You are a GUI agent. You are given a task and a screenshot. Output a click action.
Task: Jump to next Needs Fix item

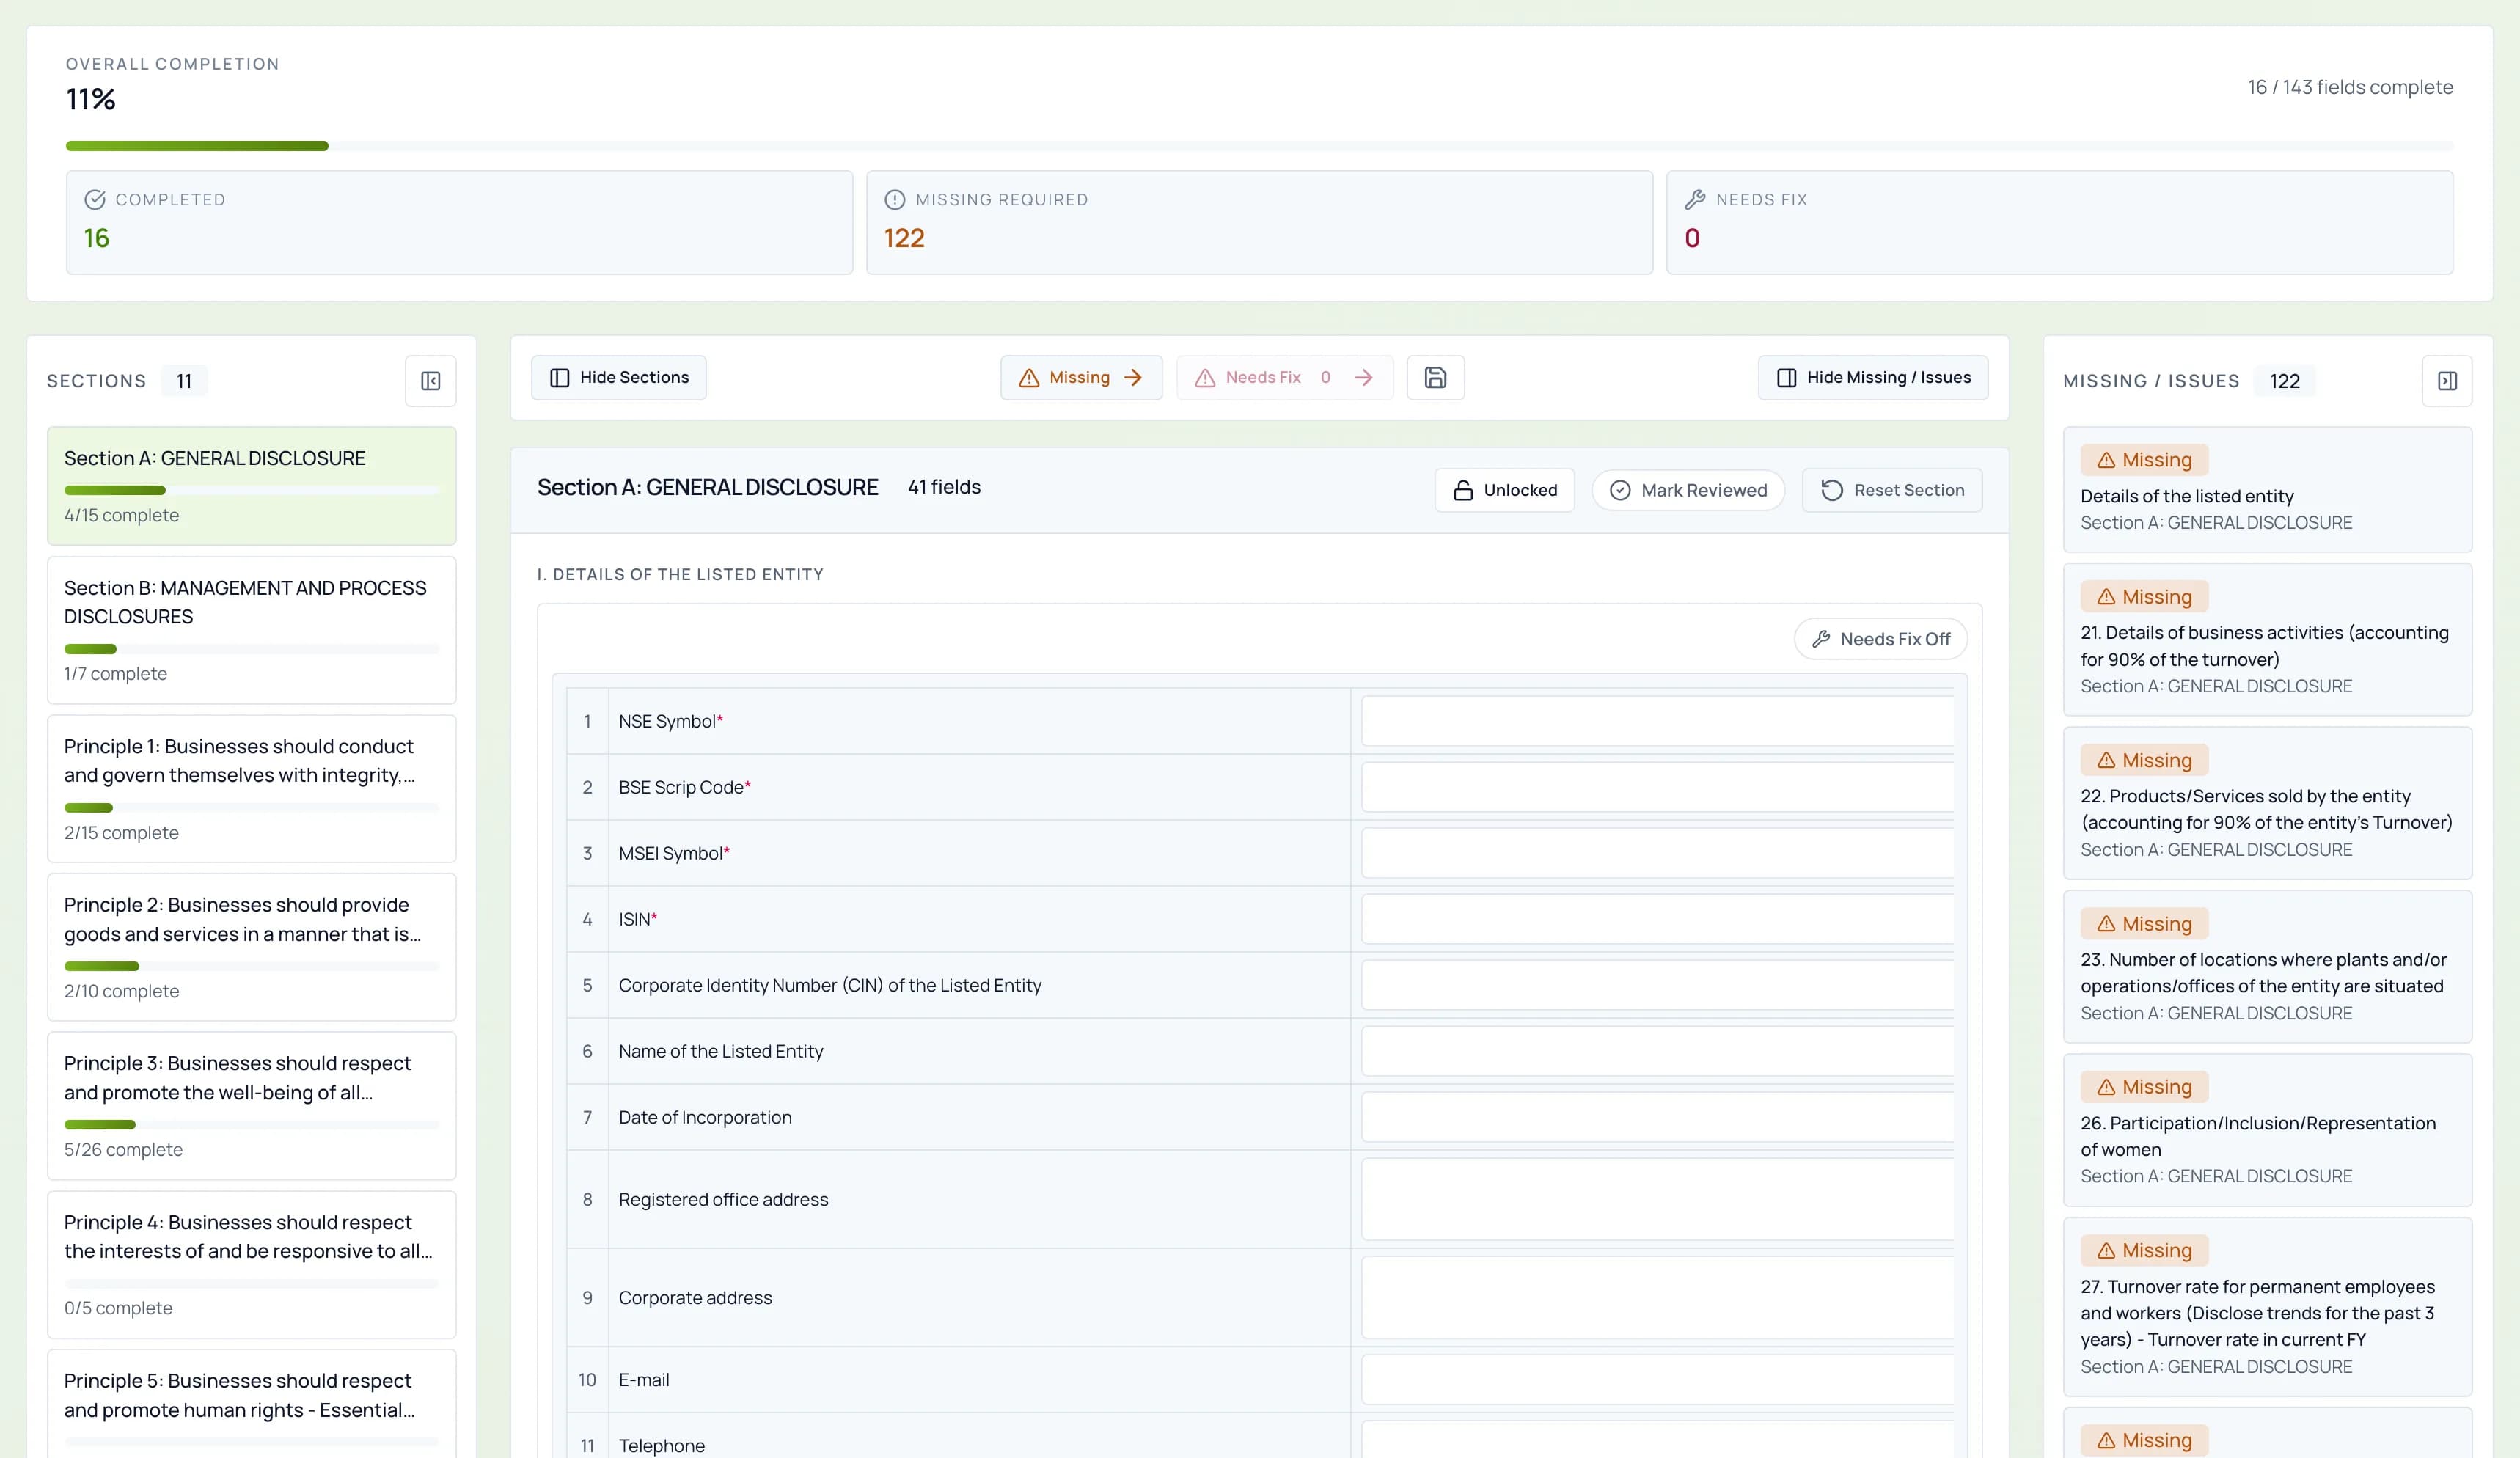click(x=1284, y=377)
